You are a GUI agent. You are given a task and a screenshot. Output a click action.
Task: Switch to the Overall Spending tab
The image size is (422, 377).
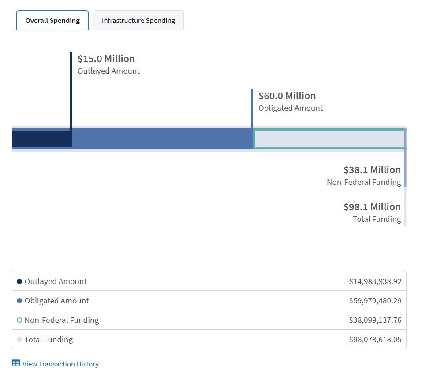point(52,20)
